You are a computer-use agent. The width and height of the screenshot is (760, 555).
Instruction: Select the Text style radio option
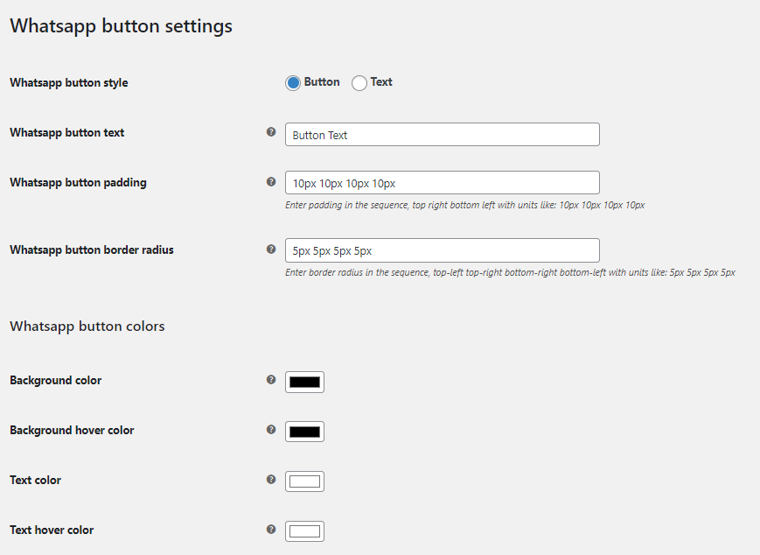click(359, 83)
